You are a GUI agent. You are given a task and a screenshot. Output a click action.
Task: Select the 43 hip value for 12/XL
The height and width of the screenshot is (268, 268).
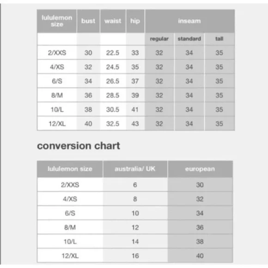[x=135, y=123]
